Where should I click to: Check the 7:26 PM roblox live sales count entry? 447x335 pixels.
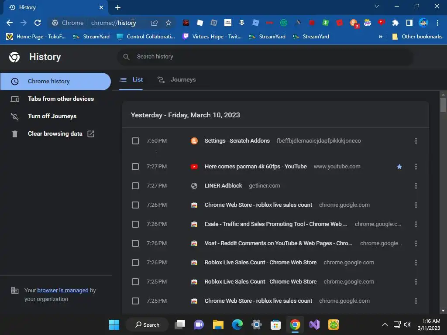click(x=135, y=205)
